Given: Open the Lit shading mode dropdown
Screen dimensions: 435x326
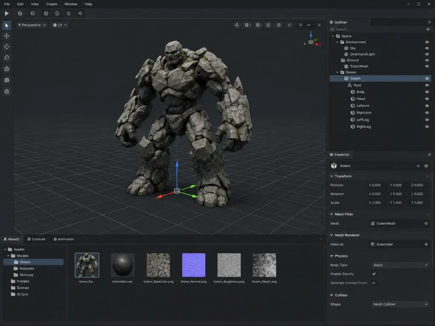Looking at the screenshot, I should click(x=59, y=25).
